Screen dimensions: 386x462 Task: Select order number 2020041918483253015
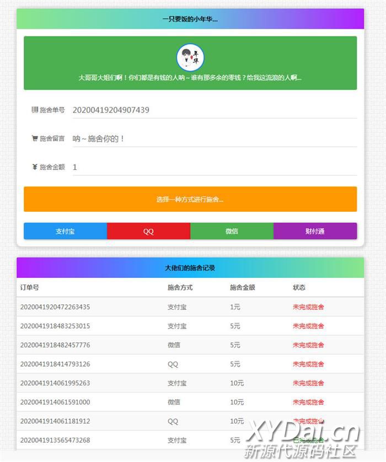(x=55, y=326)
